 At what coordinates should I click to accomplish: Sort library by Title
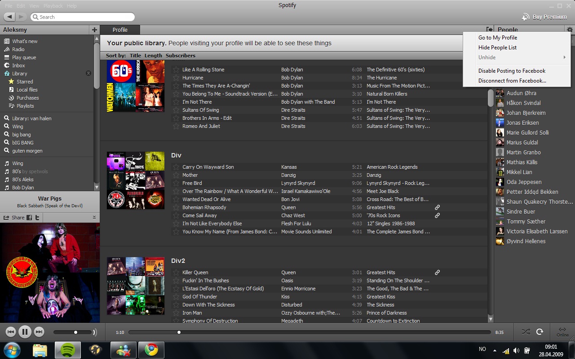(x=135, y=56)
